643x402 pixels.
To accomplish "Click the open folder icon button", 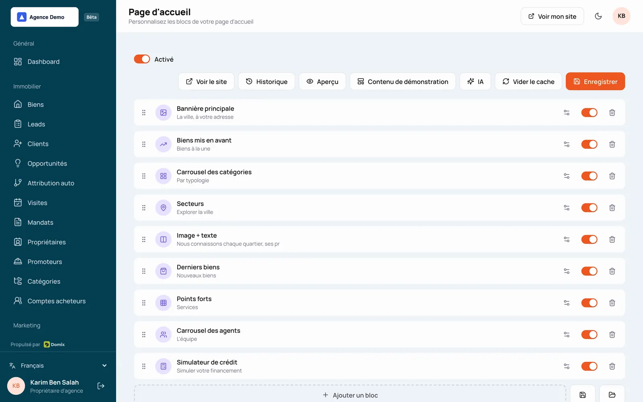I will [x=612, y=394].
